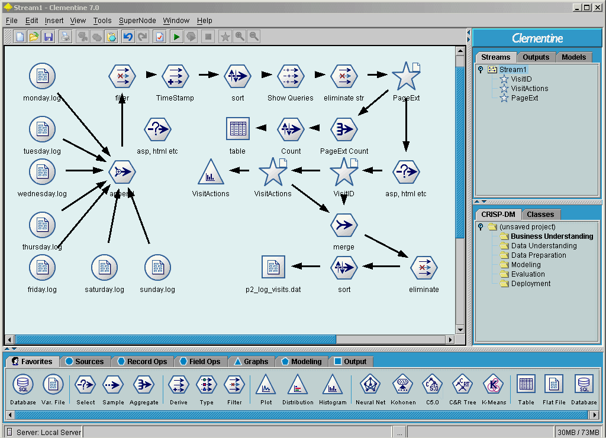Create a new stream from the toolbar
This screenshot has width=606, height=438.
(x=20, y=37)
